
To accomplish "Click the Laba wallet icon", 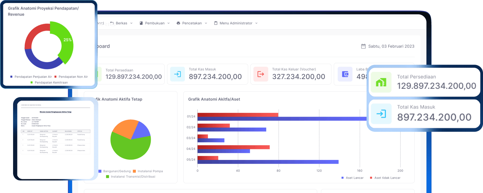I will point(345,74).
